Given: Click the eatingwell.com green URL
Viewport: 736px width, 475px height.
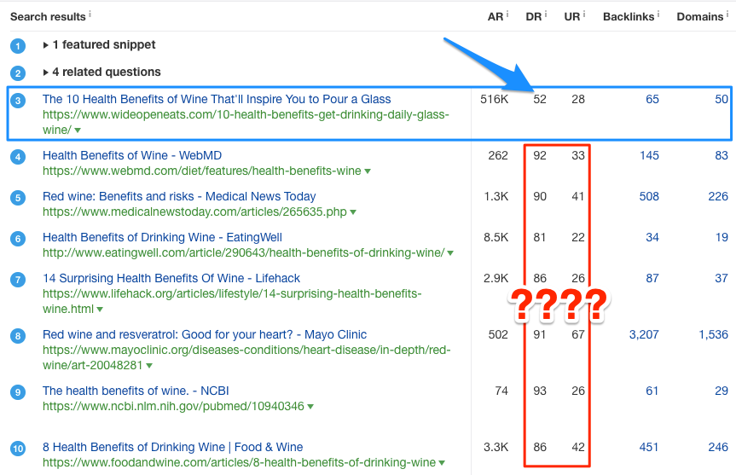Looking at the screenshot, I should coord(243,252).
